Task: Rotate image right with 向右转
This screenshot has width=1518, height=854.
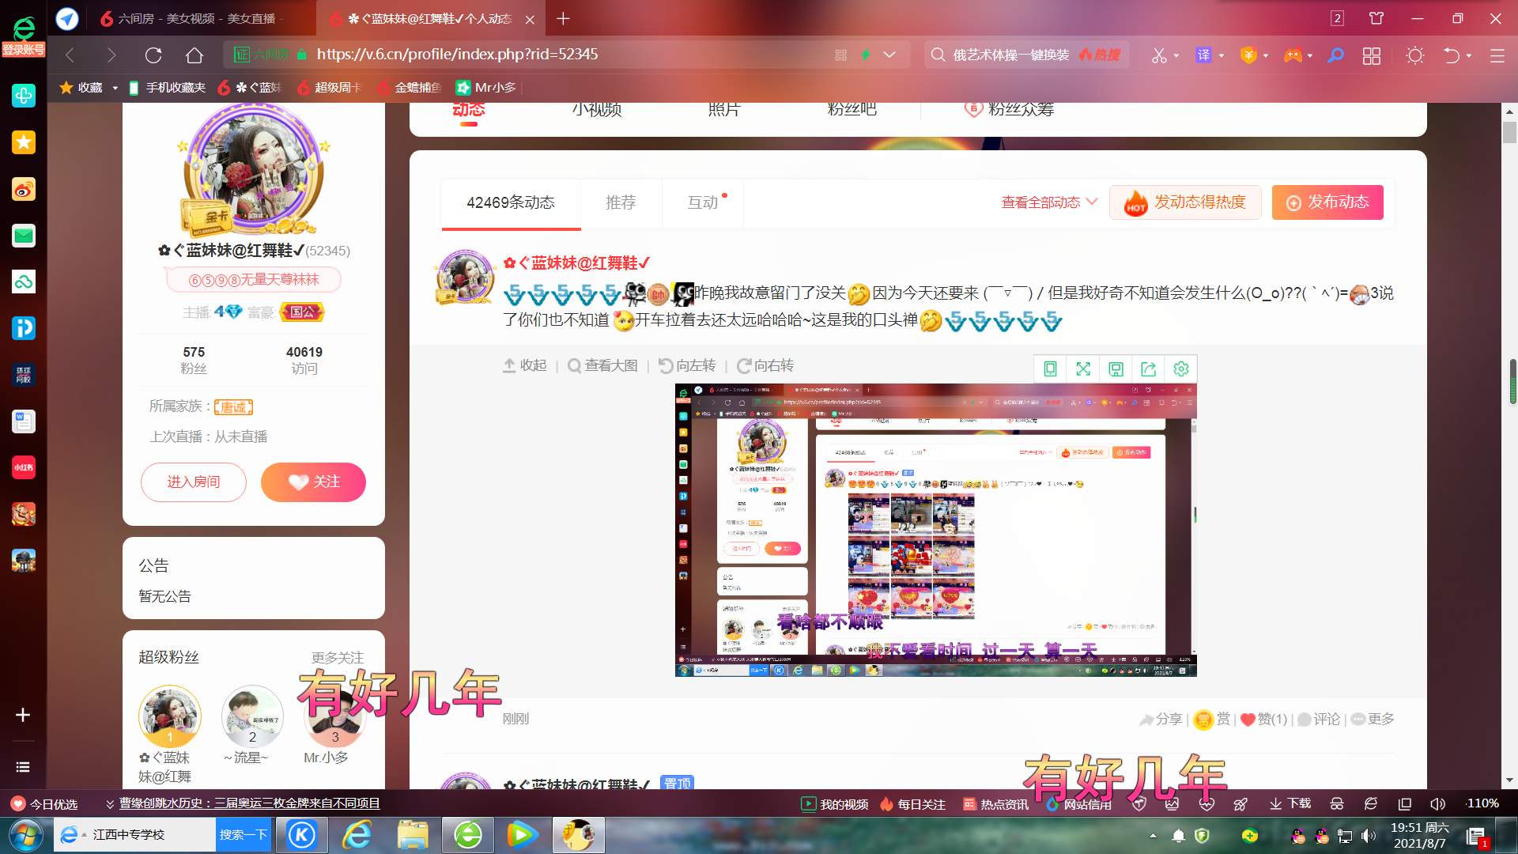Action: 765,366
